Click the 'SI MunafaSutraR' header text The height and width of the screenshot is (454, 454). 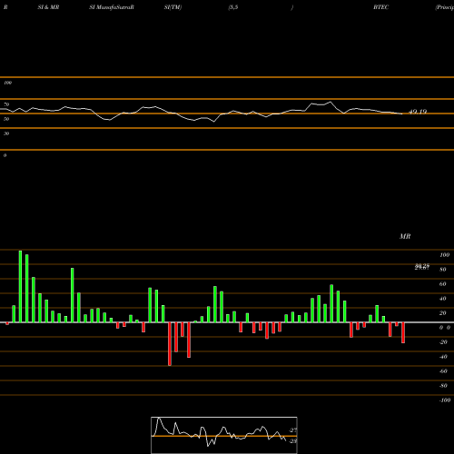(x=112, y=7)
